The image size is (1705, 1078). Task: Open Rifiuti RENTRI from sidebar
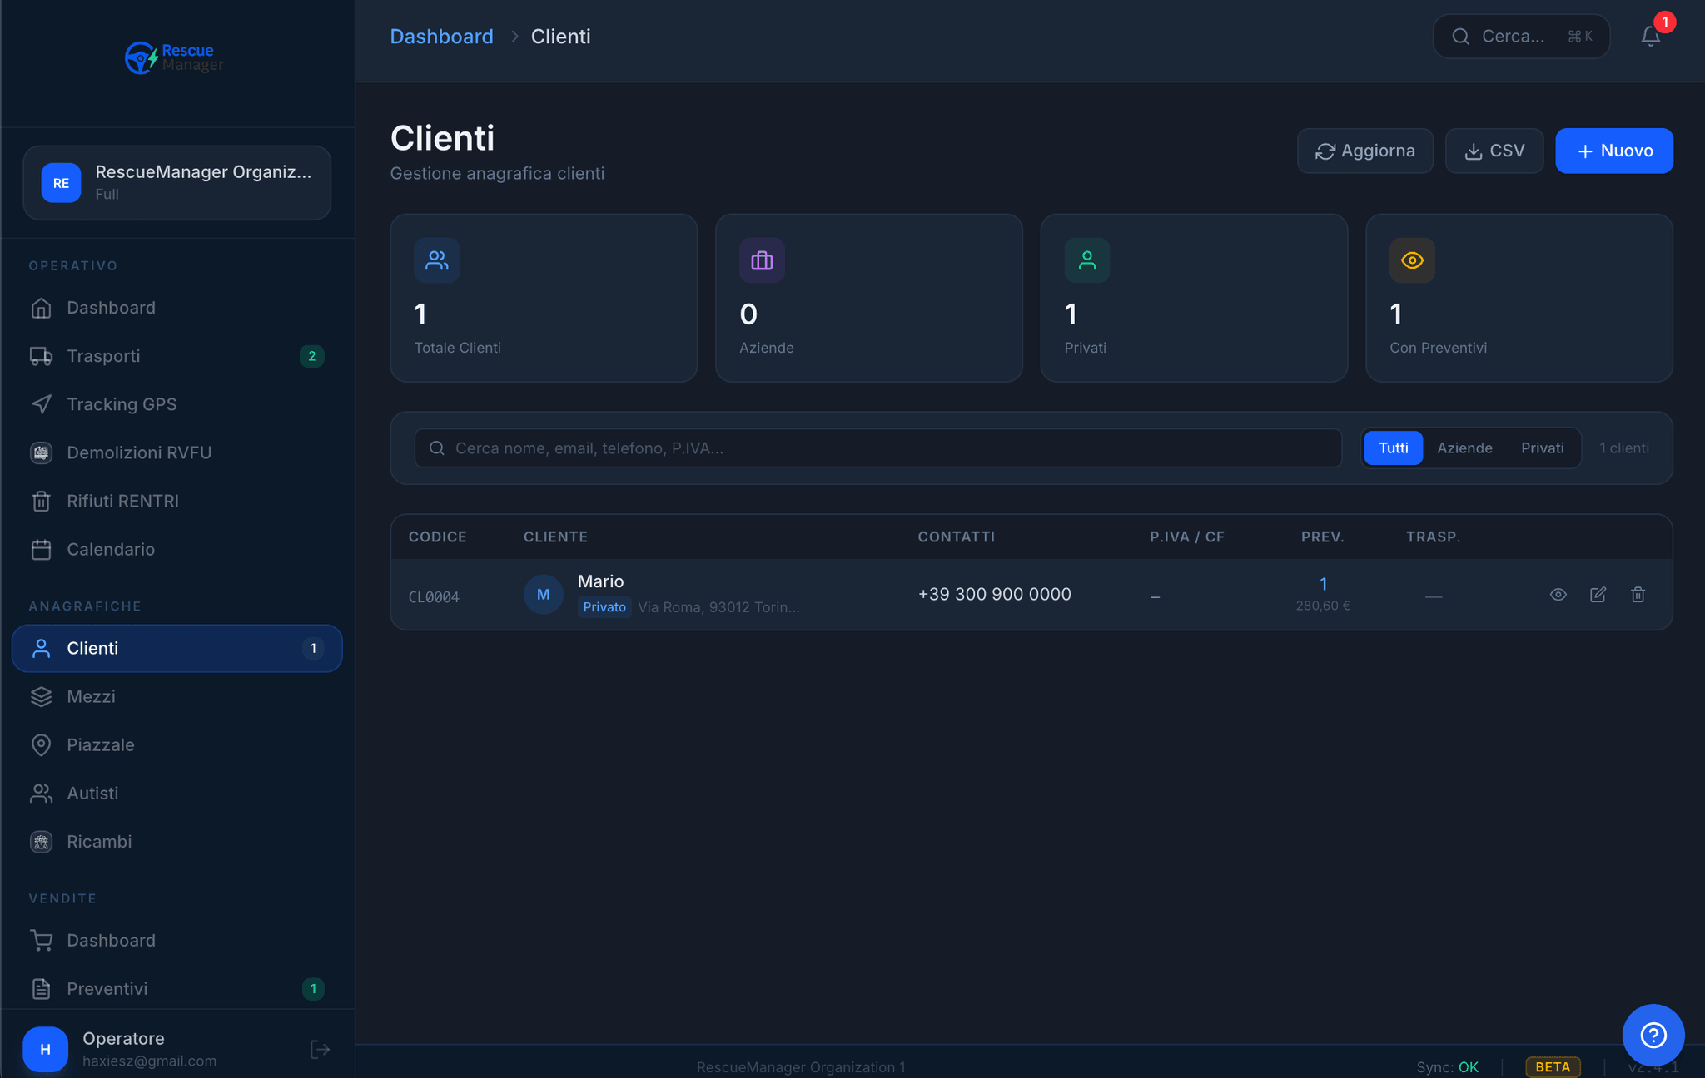pyautogui.click(x=122, y=501)
